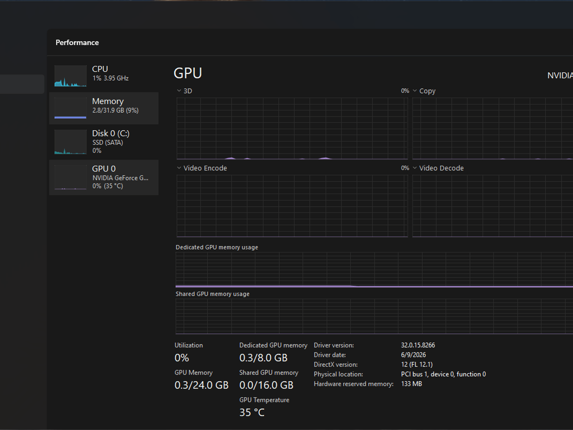Image resolution: width=573 pixels, height=430 pixels.
Task: Select GPU 0 in the sidebar
Action: click(x=104, y=177)
